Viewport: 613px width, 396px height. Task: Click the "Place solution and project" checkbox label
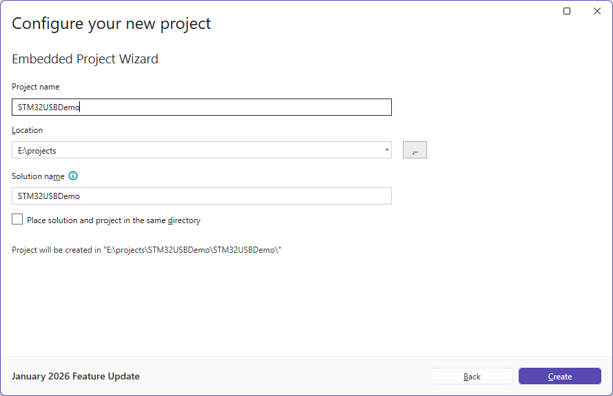[114, 220]
